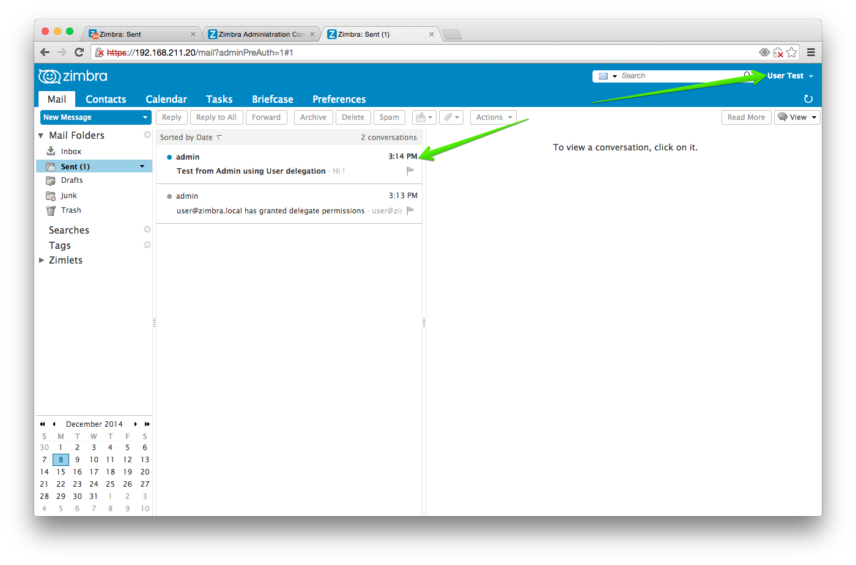The width and height of the screenshot is (856, 565).
Task: Open the Sent folder dropdown arrow
Action: coord(142,166)
